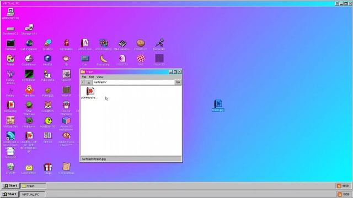Open the View menu in trash window
The image size is (353, 198).
coord(100,77)
